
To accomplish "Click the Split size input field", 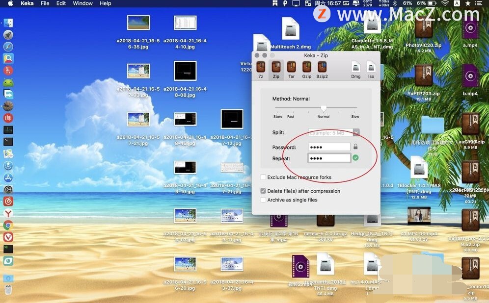I will tap(331, 133).
